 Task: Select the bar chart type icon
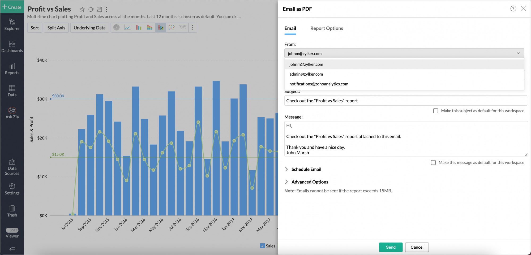139,27
